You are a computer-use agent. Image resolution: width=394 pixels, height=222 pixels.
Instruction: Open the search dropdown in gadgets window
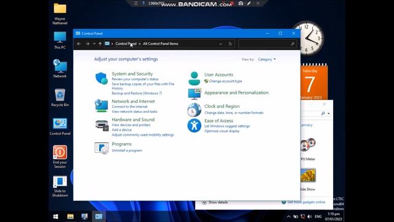328,113
